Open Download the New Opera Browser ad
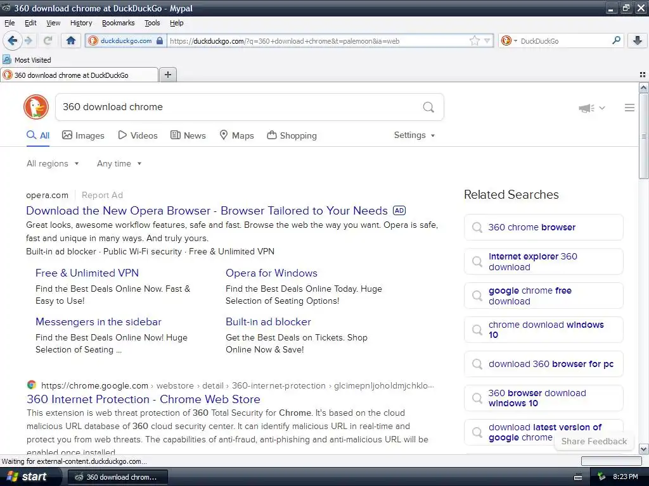This screenshot has height=486, width=649. pyautogui.click(x=207, y=211)
